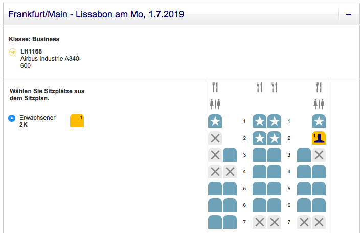Collapse the flight section with the minus button
Viewport: 362px width, 233px height.
click(x=349, y=14)
